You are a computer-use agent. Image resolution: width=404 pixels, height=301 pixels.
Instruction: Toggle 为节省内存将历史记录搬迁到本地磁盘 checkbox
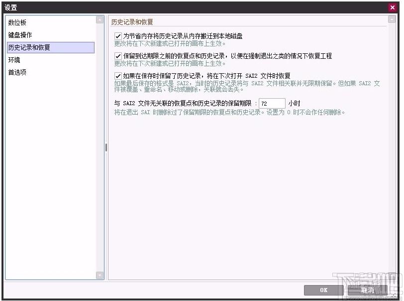[118, 36]
